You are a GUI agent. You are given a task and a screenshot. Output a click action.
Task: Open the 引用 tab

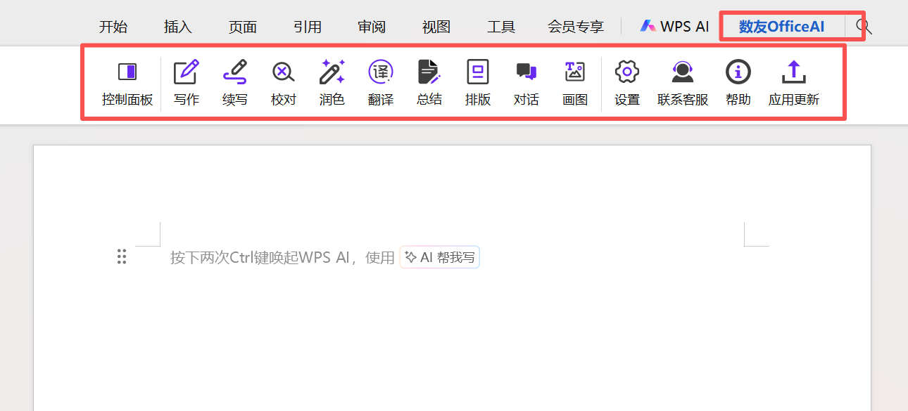(x=308, y=27)
